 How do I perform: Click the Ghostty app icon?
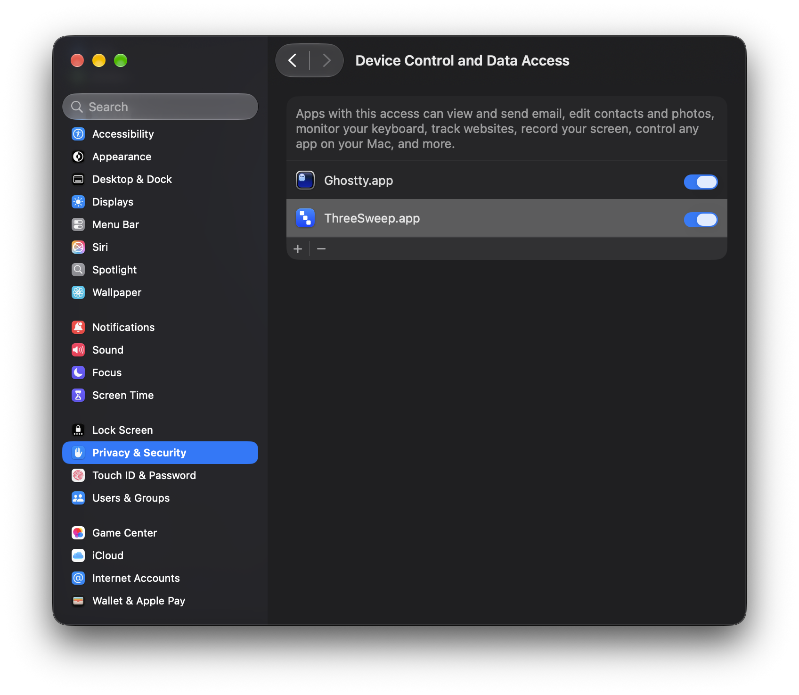305,180
